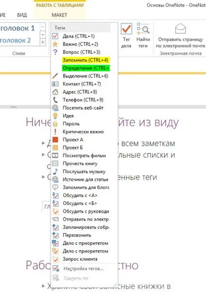Image resolution: width=206 pixels, height=292 pixels.
Task: Click Отправить страницу по электронной почте label
Action: 180,42
